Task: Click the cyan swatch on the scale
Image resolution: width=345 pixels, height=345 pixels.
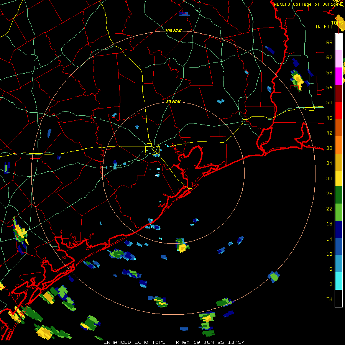Action: click(x=338, y=281)
